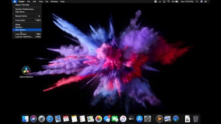Screen dimensions: 221x124
Task: Open the View menu
Action: coord(41,1)
